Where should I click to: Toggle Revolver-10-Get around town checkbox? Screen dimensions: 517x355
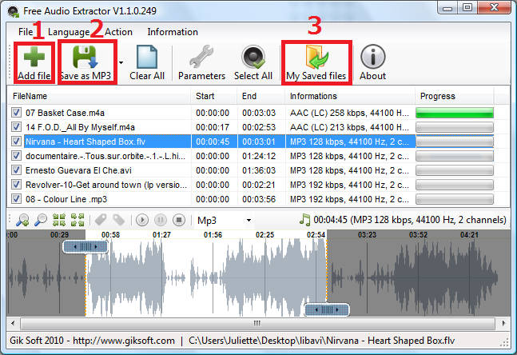point(16,185)
